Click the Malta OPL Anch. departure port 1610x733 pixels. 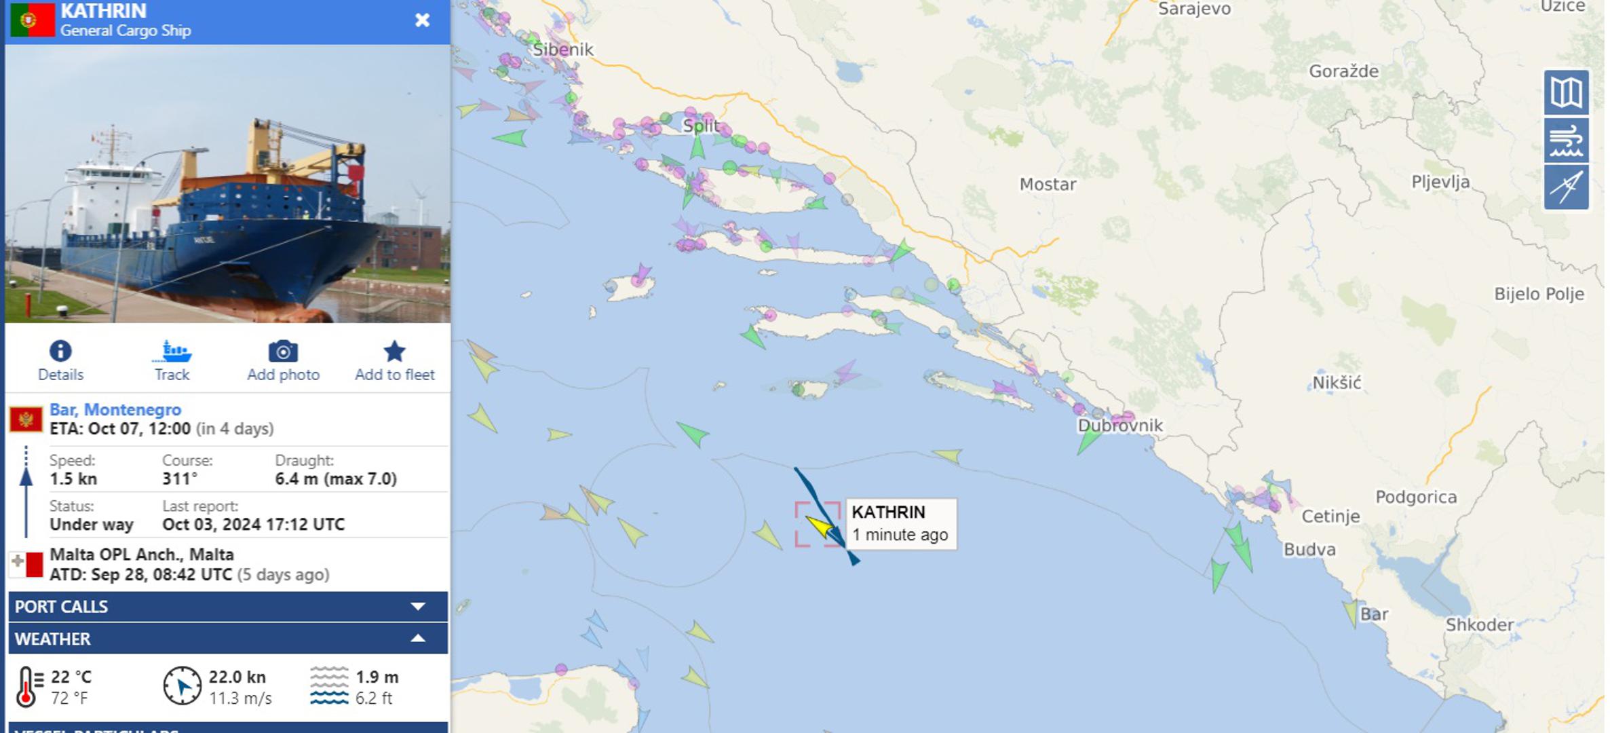click(x=142, y=555)
